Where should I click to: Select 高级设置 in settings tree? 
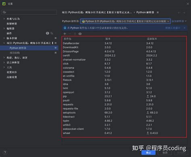pos(12,77)
